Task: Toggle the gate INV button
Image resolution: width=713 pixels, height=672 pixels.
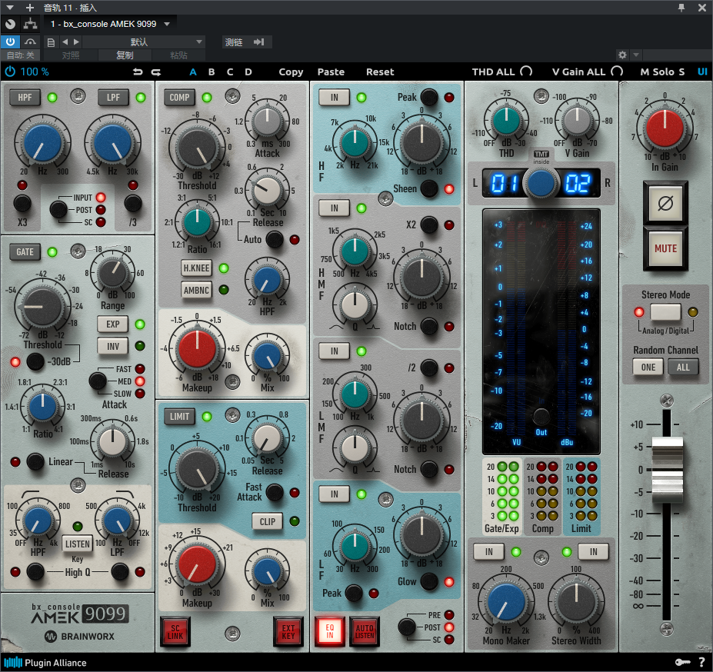Action: point(113,347)
